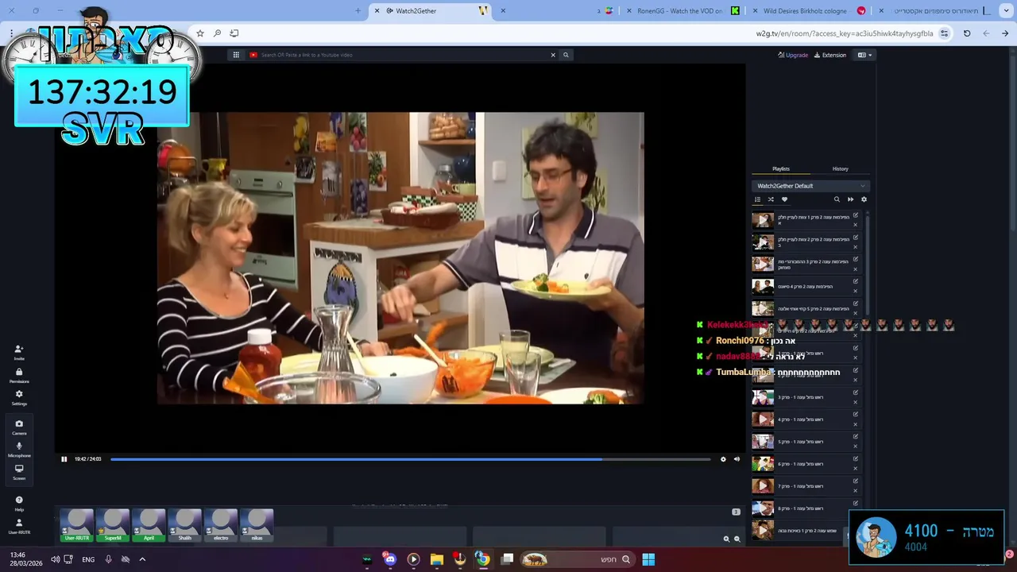Open the playlist settings gear
Viewport: 1017px width, 572px height.
[864, 199]
